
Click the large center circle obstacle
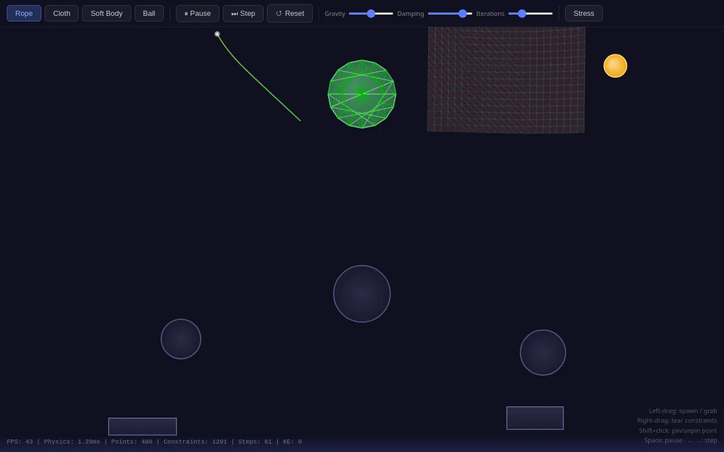tap(362, 294)
